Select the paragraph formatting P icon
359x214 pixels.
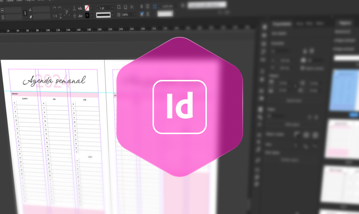coord(66,12)
